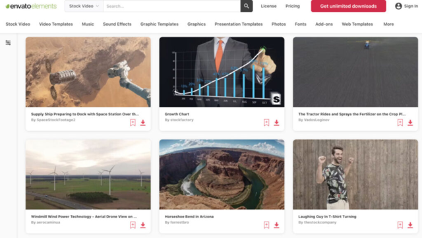Go to Music category
Viewport: 422px width, 238px height.
[88, 24]
